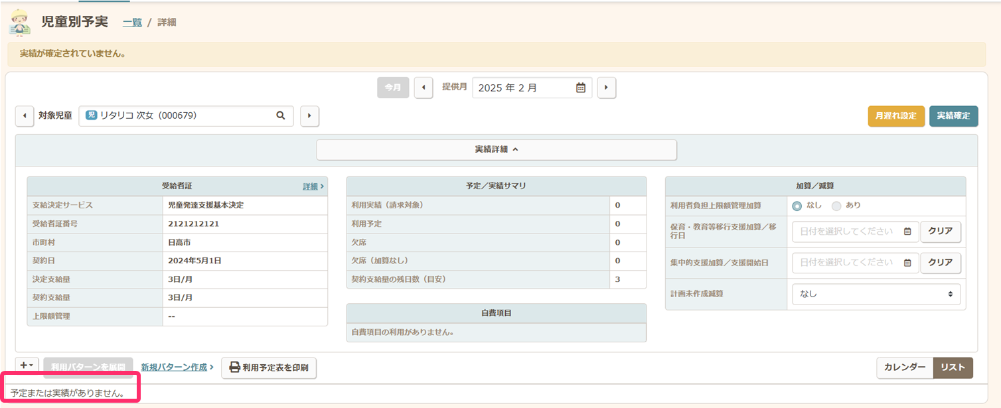Go to previous month arrow
Viewport: 1001px width, 408px height.
[424, 88]
